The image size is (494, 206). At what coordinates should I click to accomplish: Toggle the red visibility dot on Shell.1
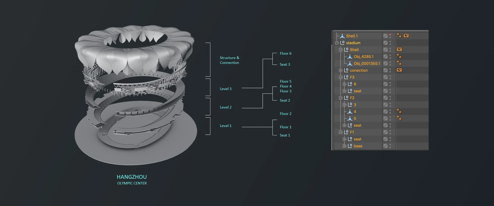coord(390,35)
